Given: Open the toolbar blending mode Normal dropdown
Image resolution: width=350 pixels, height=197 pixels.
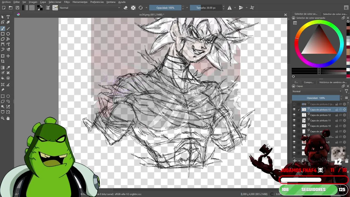Looking at the screenshot, I should pos(90,8).
